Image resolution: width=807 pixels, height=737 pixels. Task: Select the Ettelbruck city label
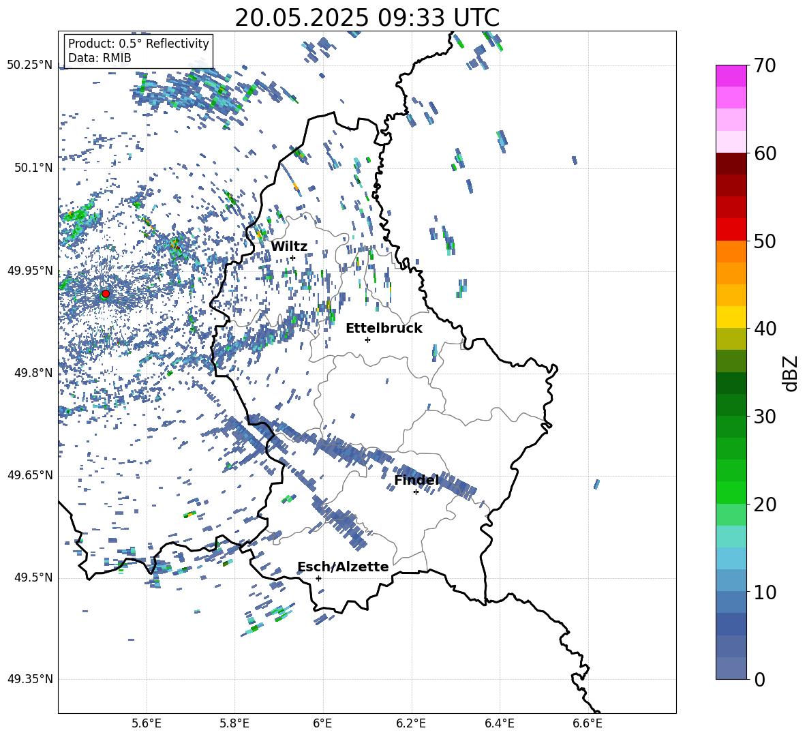(x=384, y=328)
